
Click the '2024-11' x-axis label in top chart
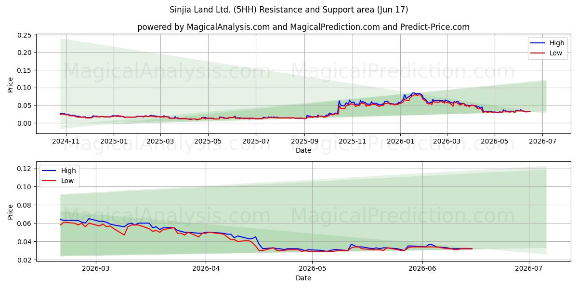(66, 142)
